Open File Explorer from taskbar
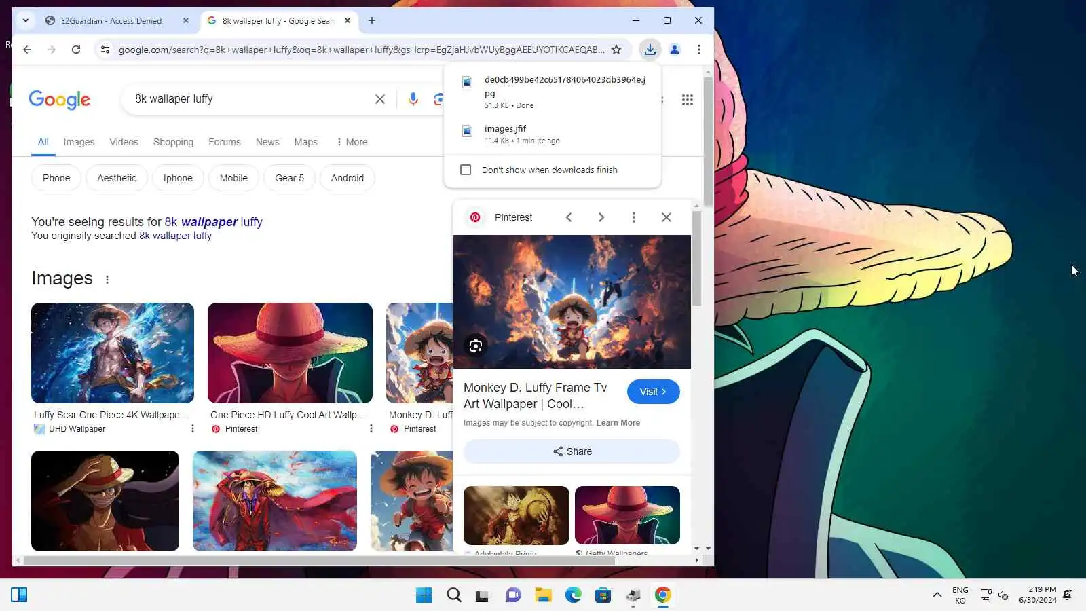1086x611 pixels. point(543,595)
